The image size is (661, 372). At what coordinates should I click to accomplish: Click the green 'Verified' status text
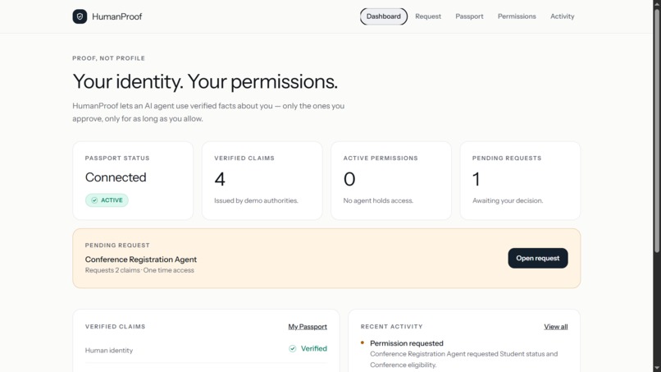point(314,348)
